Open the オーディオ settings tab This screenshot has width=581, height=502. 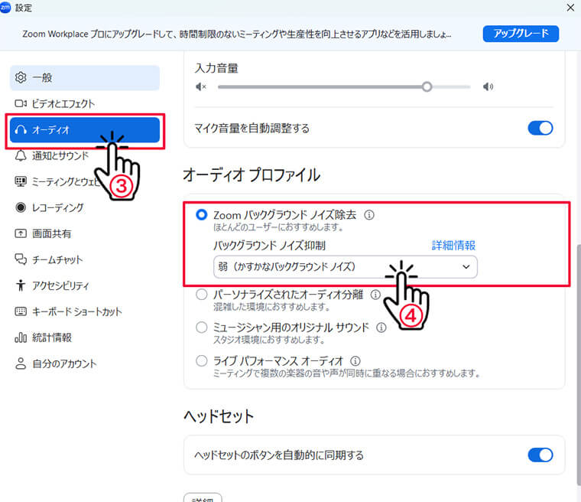coord(84,130)
